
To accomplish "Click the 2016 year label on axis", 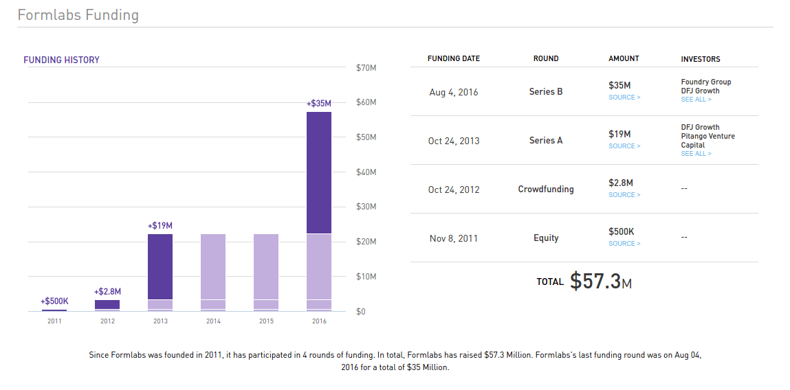I will point(319,321).
